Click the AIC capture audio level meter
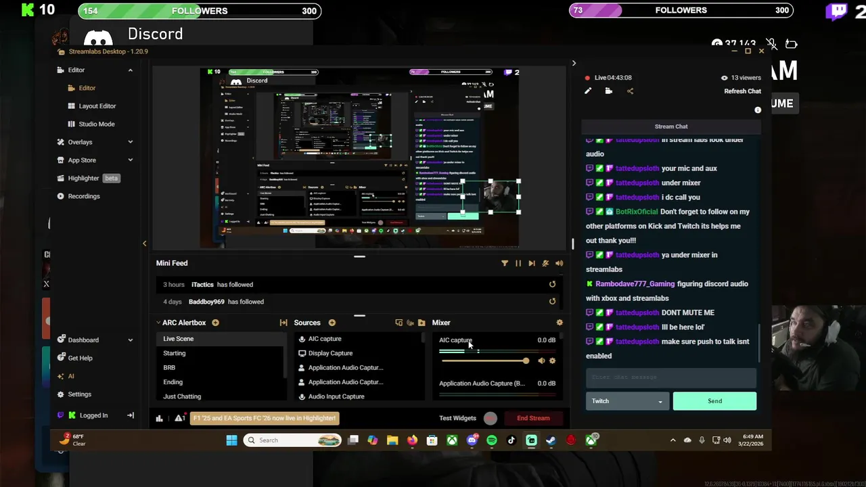The height and width of the screenshot is (487, 866). [497, 351]
